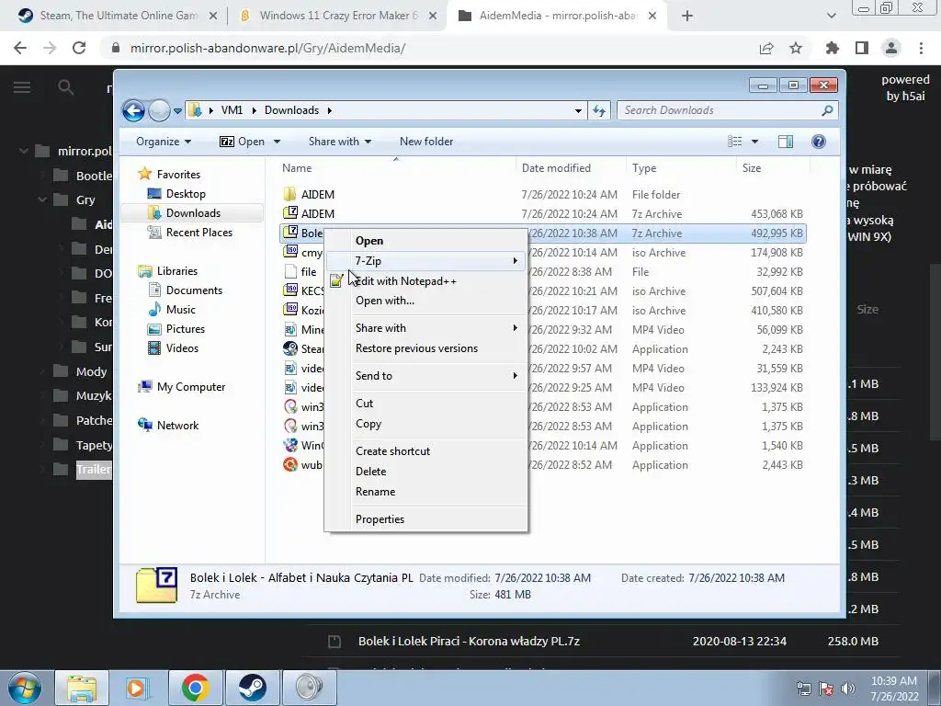Toggle the preview pane icon
Screen dimensions: 941x706
786,142
